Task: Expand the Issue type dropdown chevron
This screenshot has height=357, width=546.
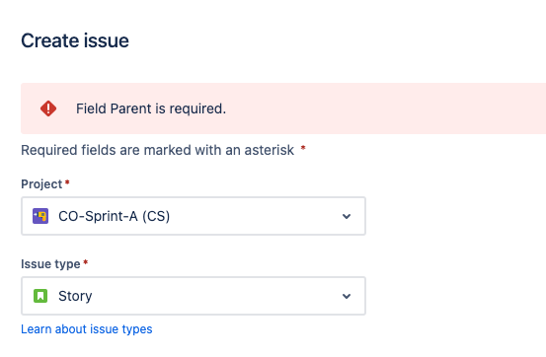Action: (347, 297)
